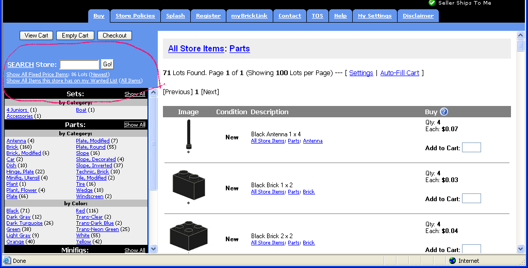Click Add to Cart field for Black Antenna

click(x=471, y=148)
